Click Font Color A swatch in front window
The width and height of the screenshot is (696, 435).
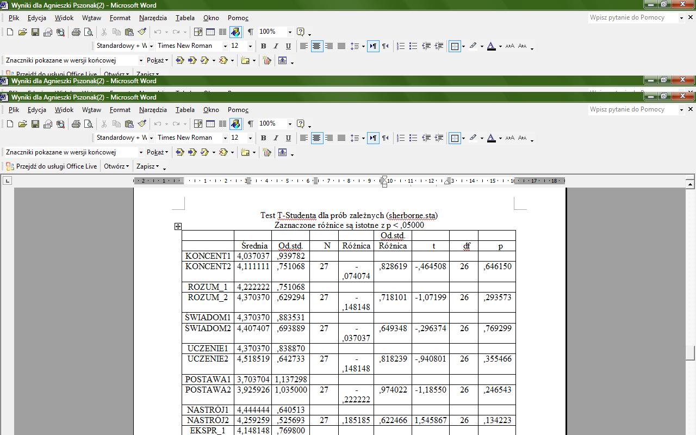coord(492,138)
